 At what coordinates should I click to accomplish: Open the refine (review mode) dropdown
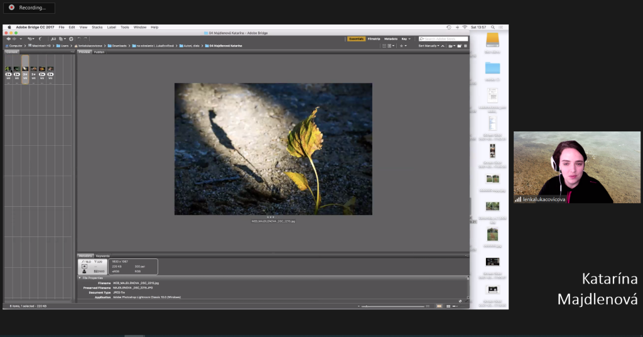(x=62, y=39)
